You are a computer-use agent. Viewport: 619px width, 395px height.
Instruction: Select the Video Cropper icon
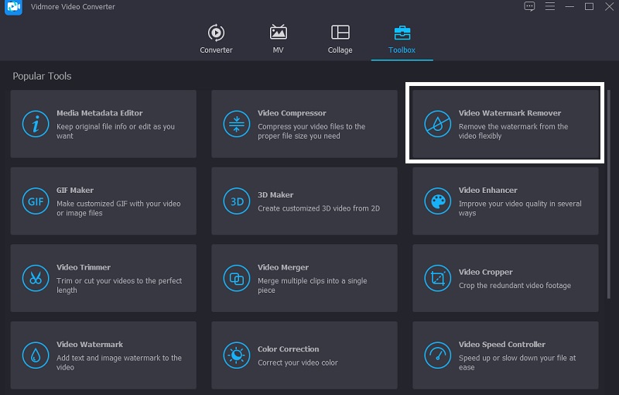pos(437,278)
